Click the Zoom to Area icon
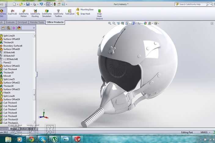The image size is (215, 143). point(114,23)
